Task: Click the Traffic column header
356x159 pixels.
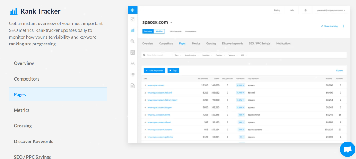Action: [216, 78]
